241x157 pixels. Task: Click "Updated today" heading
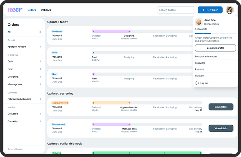[x=58, y=22]
